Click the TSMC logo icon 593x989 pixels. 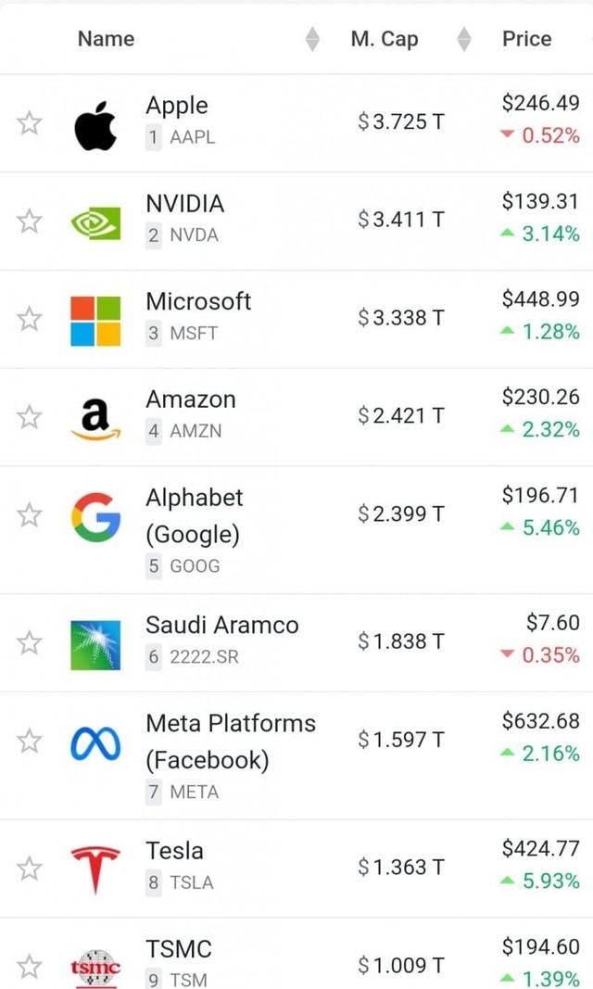(x=95, y=968)
